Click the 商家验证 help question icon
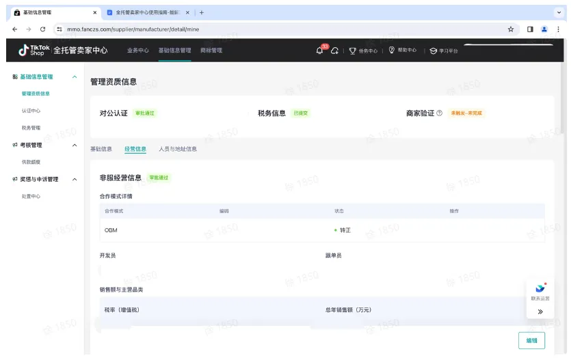Image resolution: width=571 pixels, height=362 pixels. tap(439, 113)
